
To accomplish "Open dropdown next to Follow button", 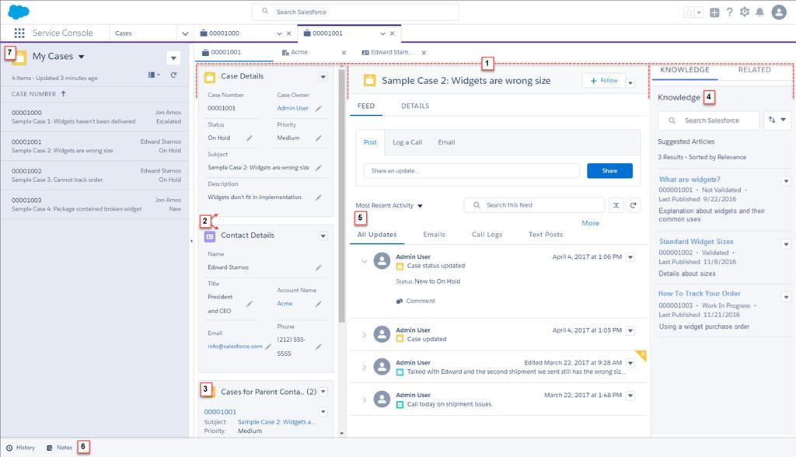I will pyautogui.click(x=630, y=82).
